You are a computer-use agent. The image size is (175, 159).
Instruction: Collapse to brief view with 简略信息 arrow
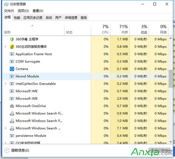[x=7, y=150]
